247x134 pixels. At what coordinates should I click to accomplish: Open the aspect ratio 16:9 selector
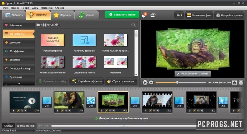pos(179,15)
